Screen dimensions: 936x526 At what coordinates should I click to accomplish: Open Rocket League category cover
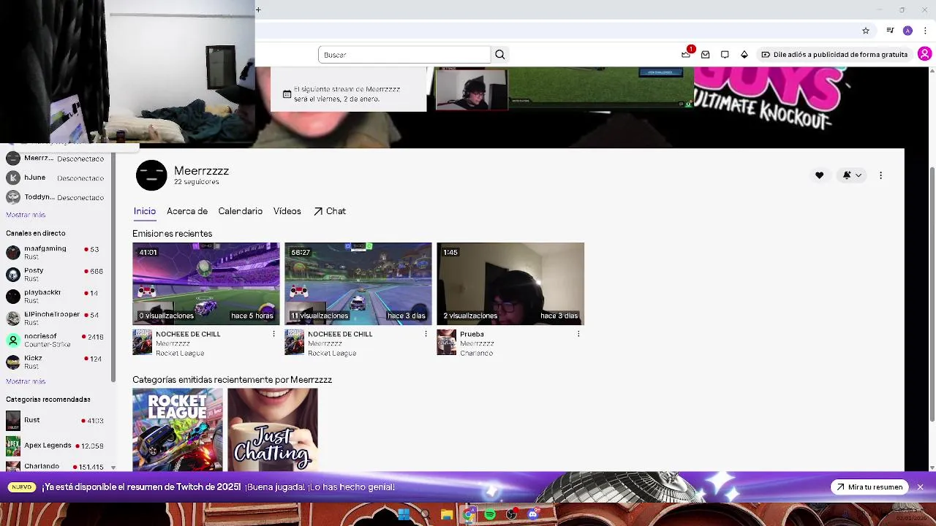tap(178, 430)
